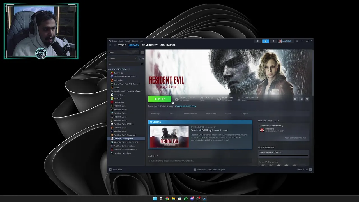The height and width of the screenshot is (202, 359).
Task: Open the View menu
Action: (x=121, y=41)
